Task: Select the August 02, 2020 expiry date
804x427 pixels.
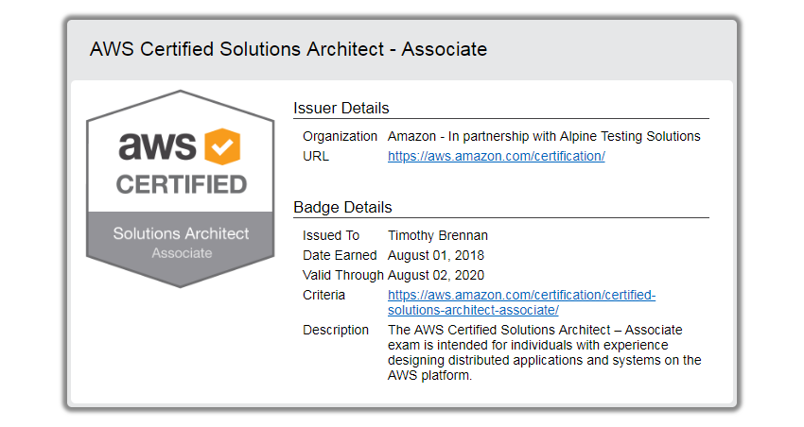Action: coord(436,275)
